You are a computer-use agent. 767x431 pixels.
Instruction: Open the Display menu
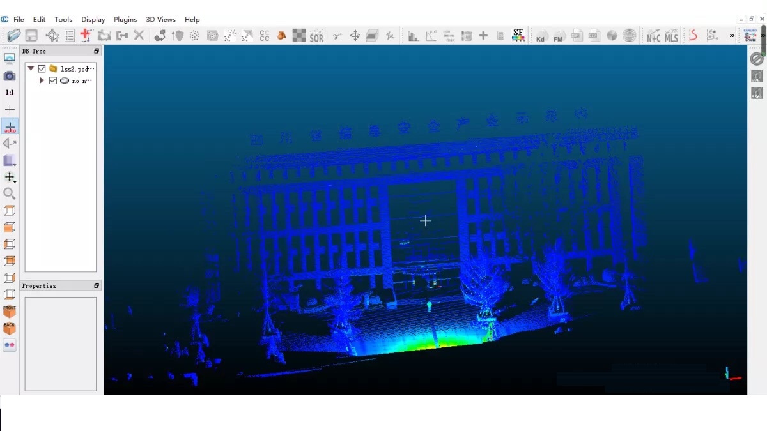[93, 19]
